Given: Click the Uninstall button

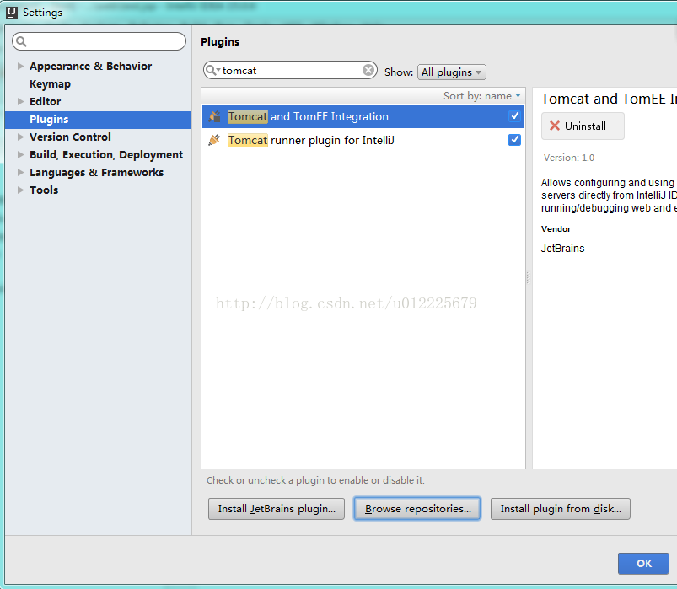Looking at the screenshot, I should point(583,126).
